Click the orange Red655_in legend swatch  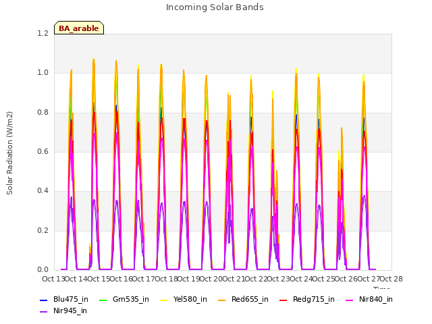tap(222, 300)
